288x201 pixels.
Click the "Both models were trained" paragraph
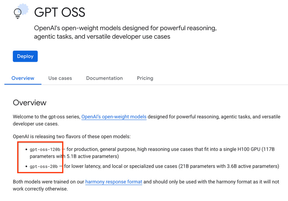(49, 182)
